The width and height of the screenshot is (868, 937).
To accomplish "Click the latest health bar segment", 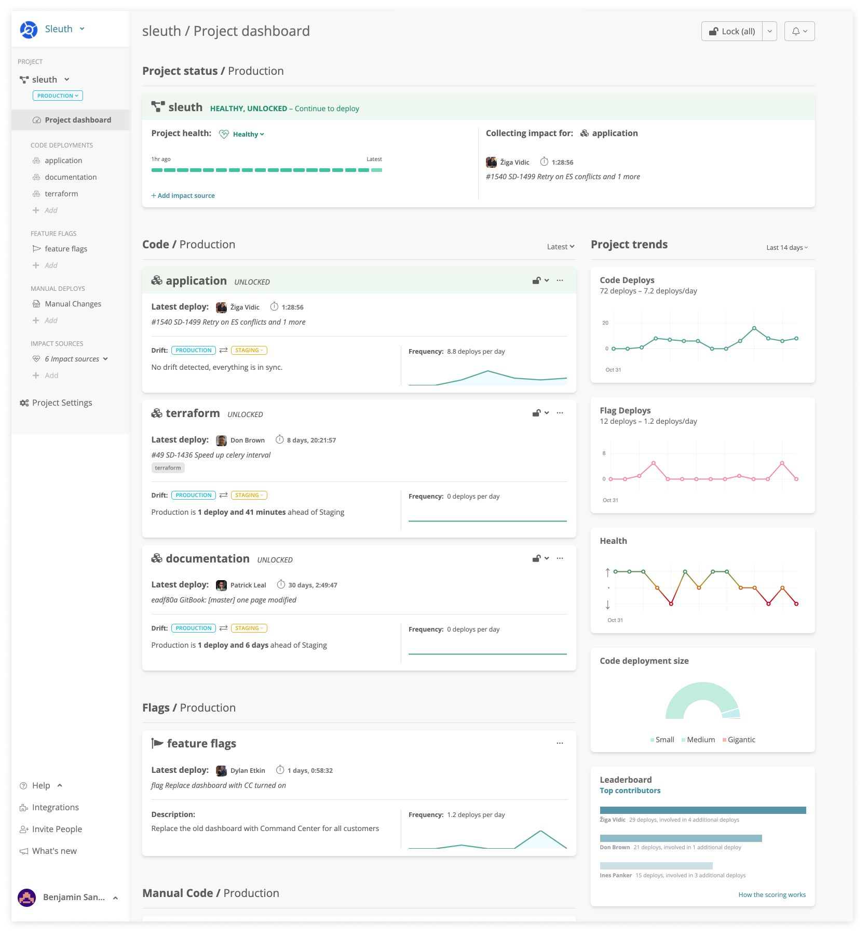I will pos(377,170).
